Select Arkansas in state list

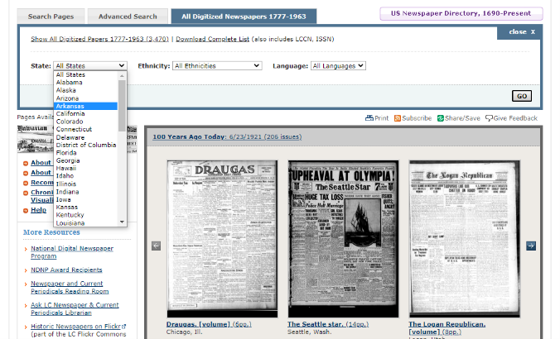85,106
